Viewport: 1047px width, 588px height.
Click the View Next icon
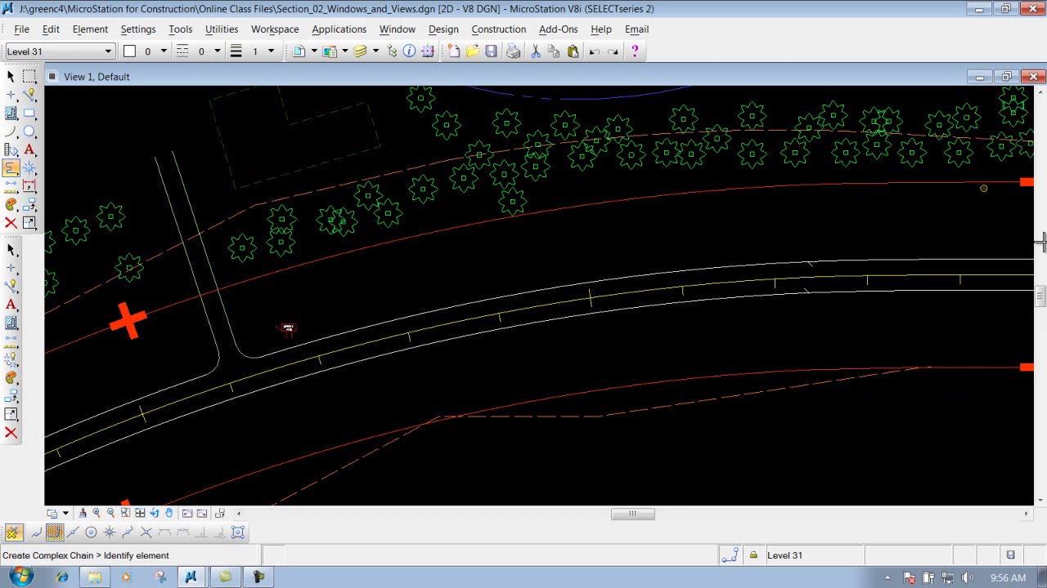click(202, 513)
